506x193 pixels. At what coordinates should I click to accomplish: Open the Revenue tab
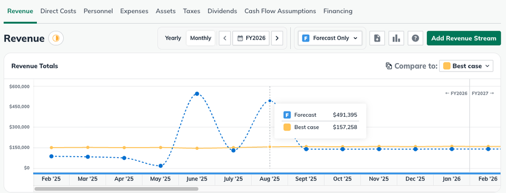pos(20,11)
